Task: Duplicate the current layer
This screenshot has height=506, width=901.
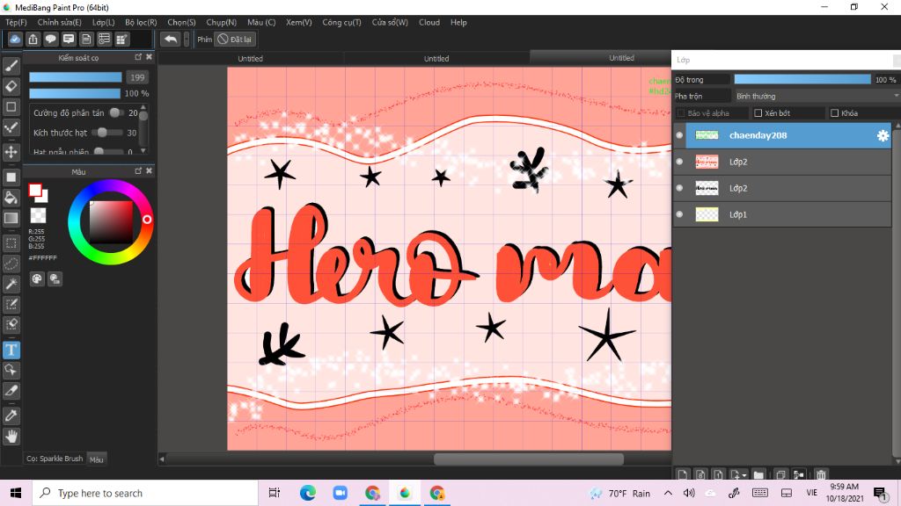Action: tap(780, 474)
